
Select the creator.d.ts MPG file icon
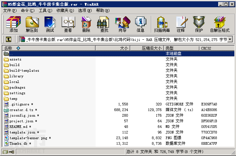6,110
